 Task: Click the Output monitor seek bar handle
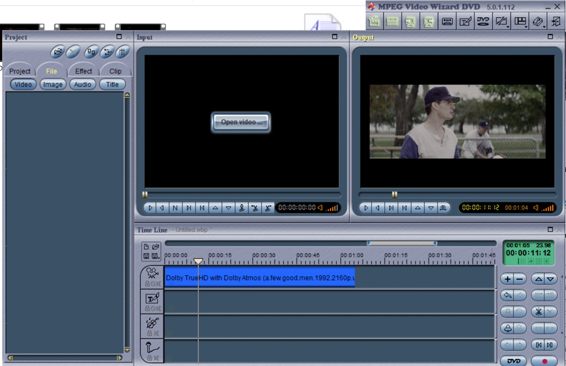point(394,195)
